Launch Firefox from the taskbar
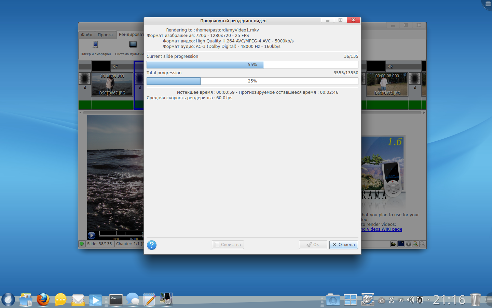Screen dimensions: 492x308 pos(43,300)
